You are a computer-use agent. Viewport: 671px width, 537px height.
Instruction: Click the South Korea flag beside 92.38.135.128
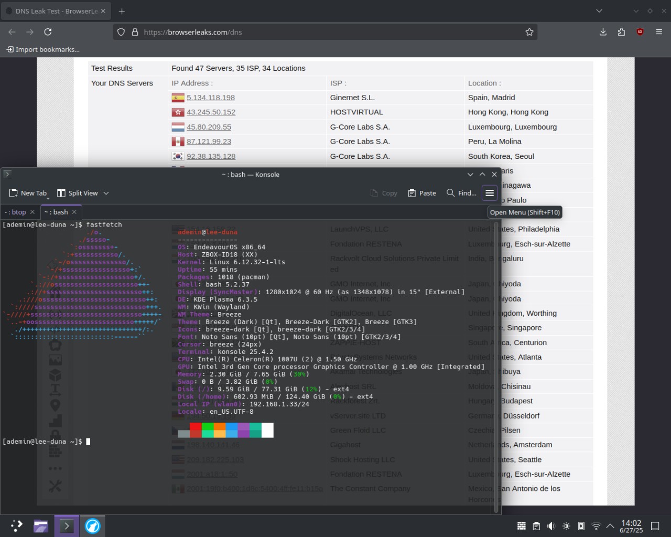point(178,156)
